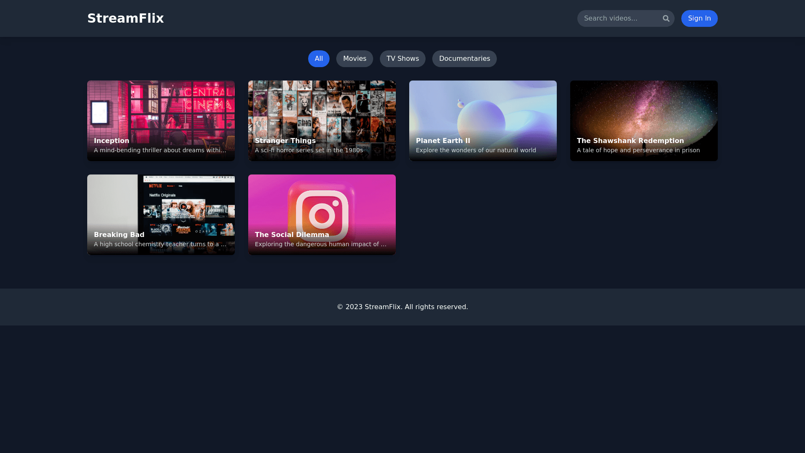Select the All filter pill
The image size is (805, 453).
pos(319,59)
